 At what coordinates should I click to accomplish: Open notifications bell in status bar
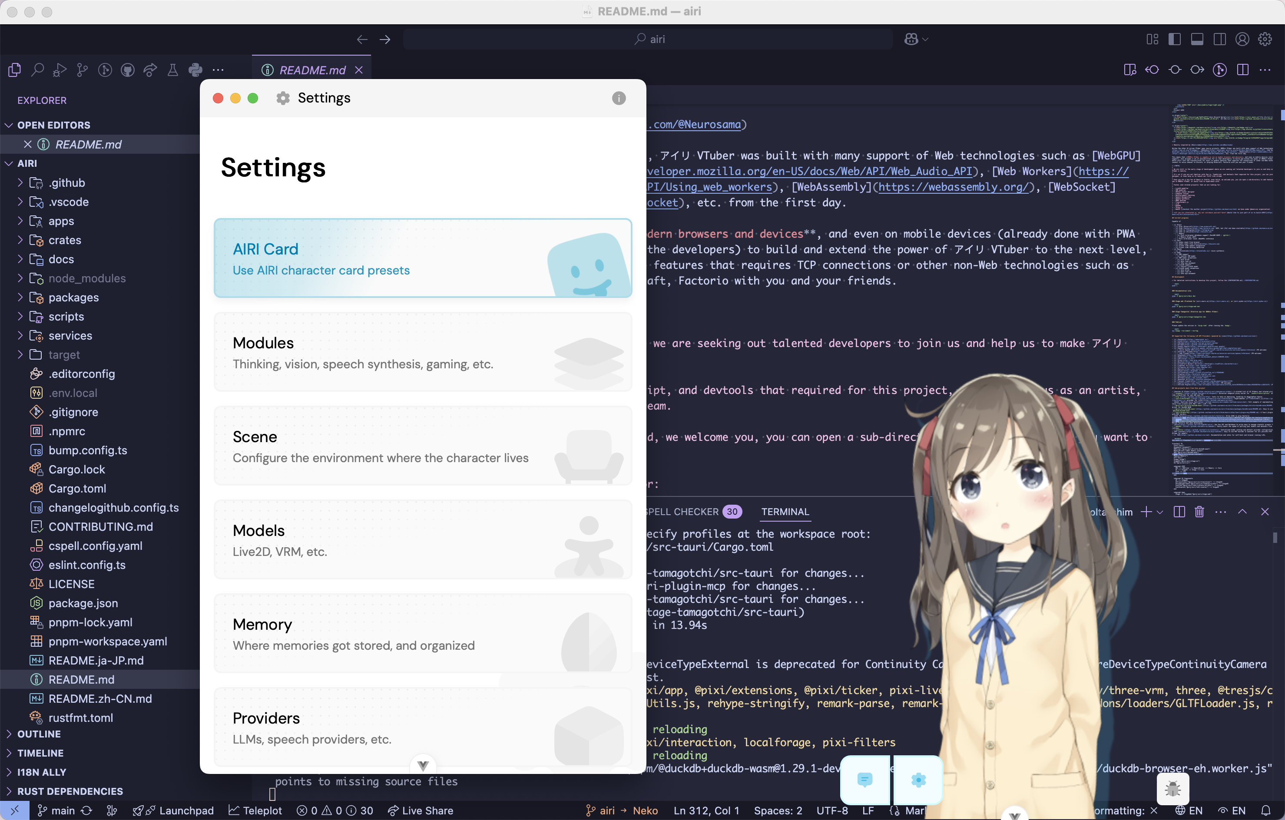(x=1265, y=810)
